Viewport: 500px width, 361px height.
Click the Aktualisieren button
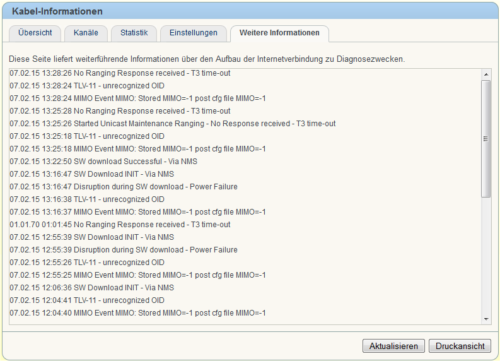coord(393,346)
